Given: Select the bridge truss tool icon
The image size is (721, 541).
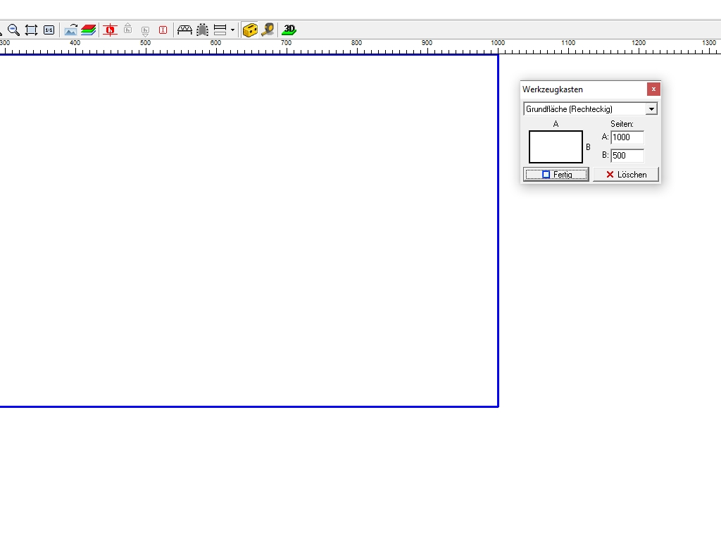Looking at the screenshot, I should tap(184, 30).
